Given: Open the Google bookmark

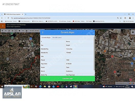Looking at the screenshot, I should coord(89,21).
